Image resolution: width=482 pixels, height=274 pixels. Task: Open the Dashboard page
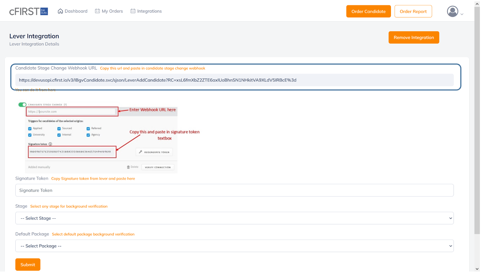click(x=73, y=11)
